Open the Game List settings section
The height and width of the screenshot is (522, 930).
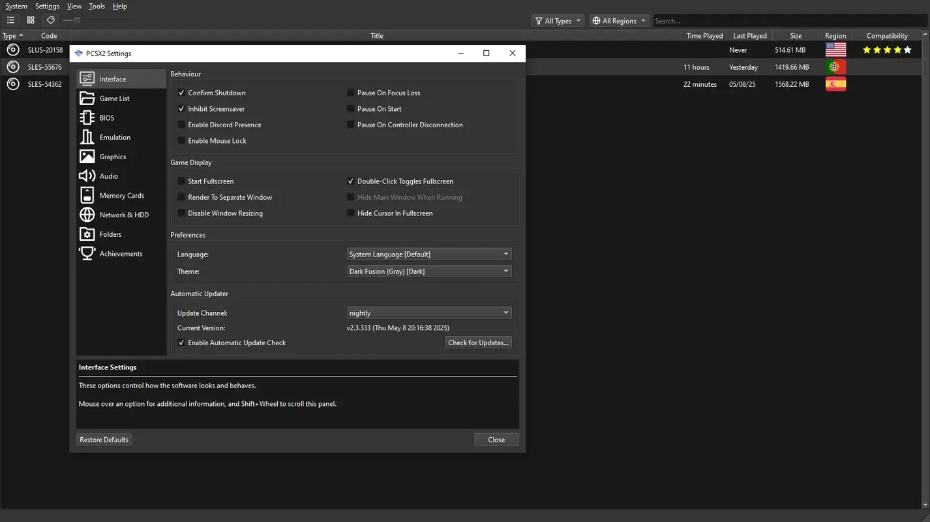click(x=114, y=98)
